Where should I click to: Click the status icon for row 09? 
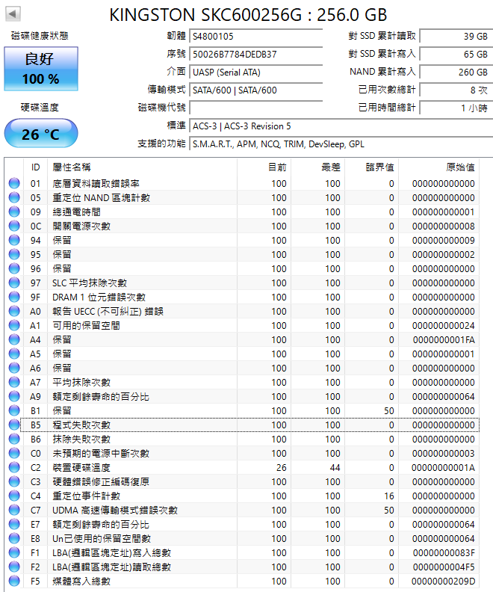point(14,212)
